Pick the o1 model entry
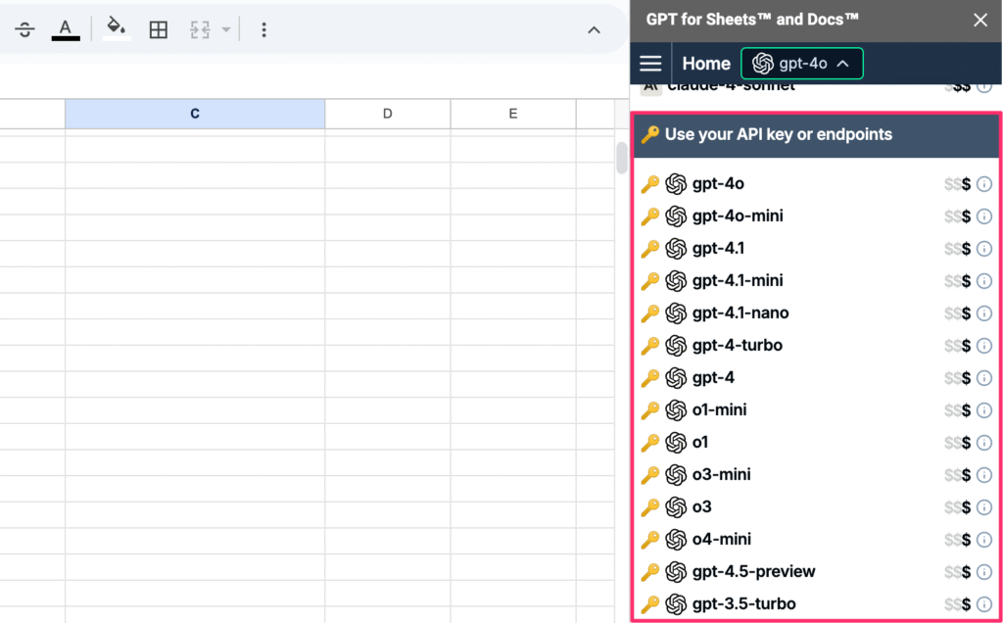This screenshot has height=623, width=1003. coord(816,442)
